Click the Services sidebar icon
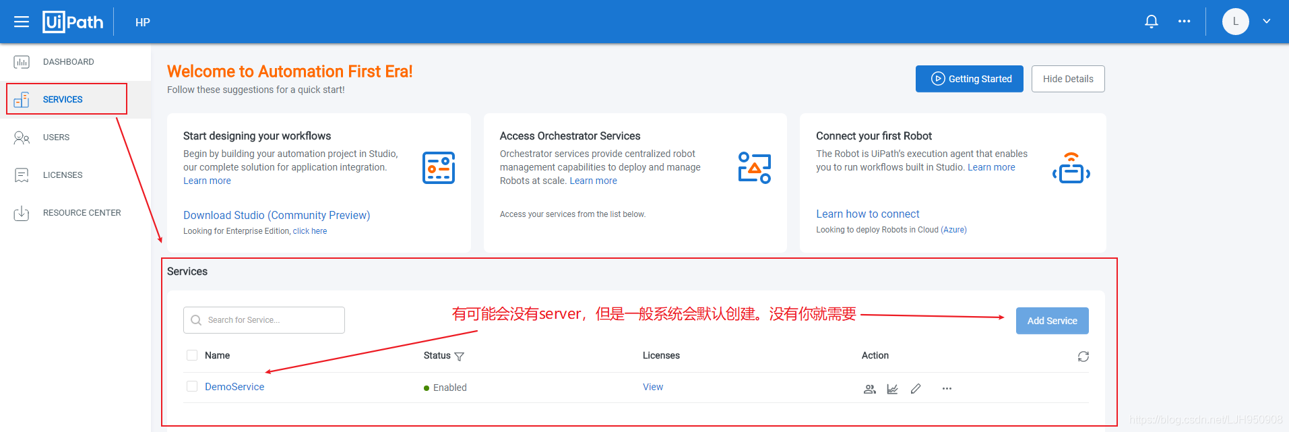This screenshot has height=432, width=1289. [22, 100]
